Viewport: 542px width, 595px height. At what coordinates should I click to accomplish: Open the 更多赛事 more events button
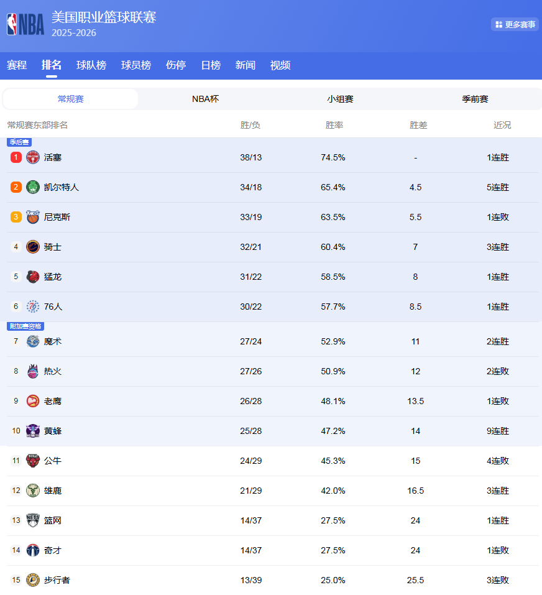[x=515, y=24]
